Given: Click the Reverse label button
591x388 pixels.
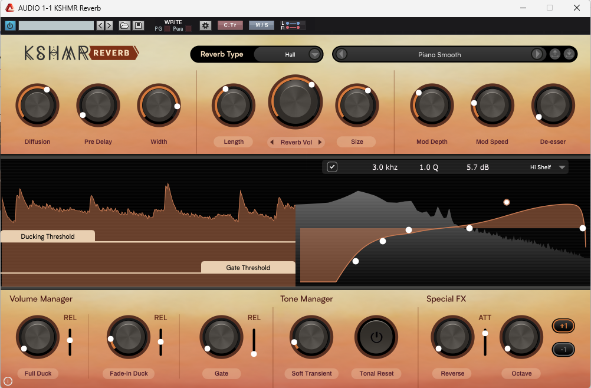Looking at the screenshot, I should click(452, 373).
